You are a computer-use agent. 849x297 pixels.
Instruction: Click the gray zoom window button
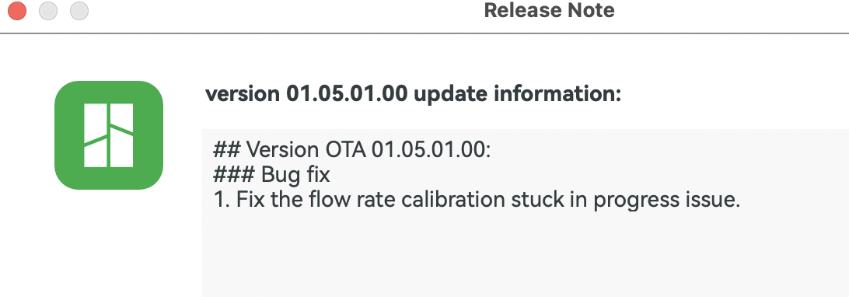pos(79,11)
